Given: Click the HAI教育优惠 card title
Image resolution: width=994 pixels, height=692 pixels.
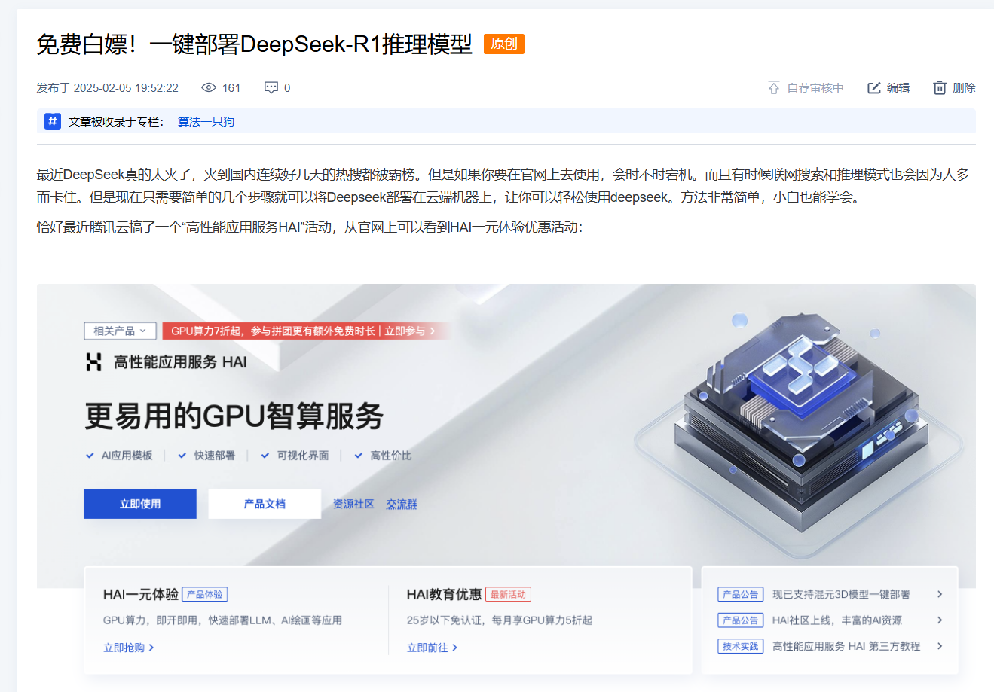Looking at the screenshot, I should pos(444,594).
